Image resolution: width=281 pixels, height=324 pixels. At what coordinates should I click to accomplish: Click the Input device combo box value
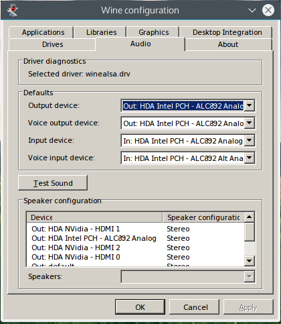(x=183, y=141)
